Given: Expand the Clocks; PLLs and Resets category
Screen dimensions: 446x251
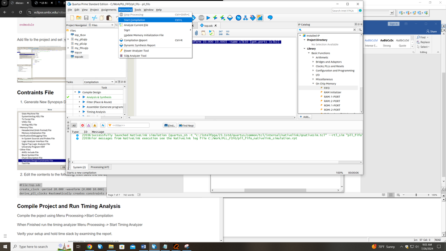Looking at the screenshot, I should click(313, 66).
